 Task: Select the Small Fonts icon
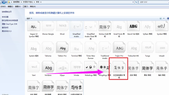[119, 26]
